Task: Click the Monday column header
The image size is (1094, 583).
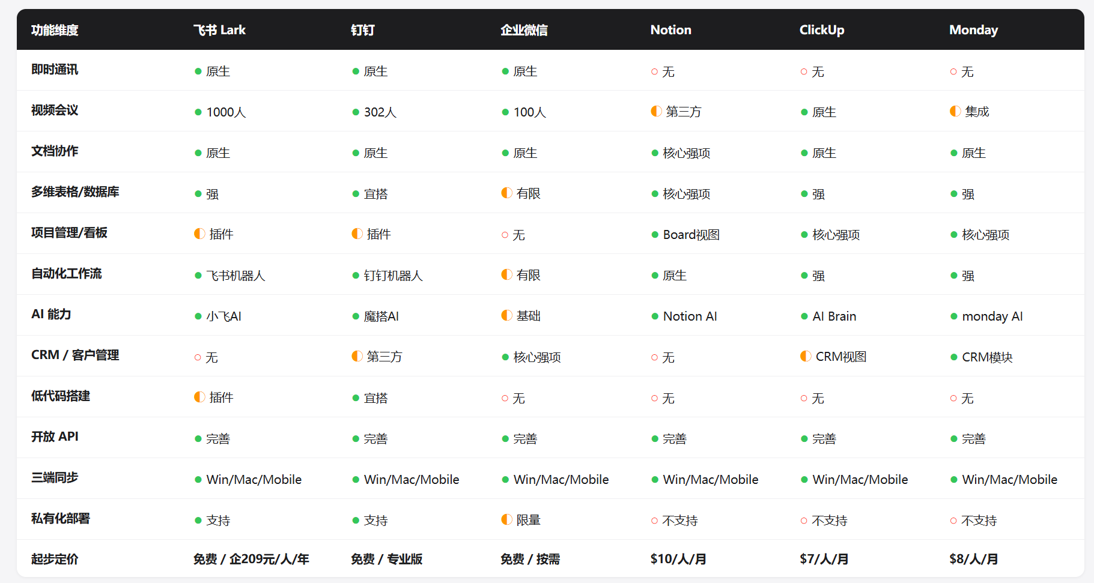Action: (x=973, y=30)
